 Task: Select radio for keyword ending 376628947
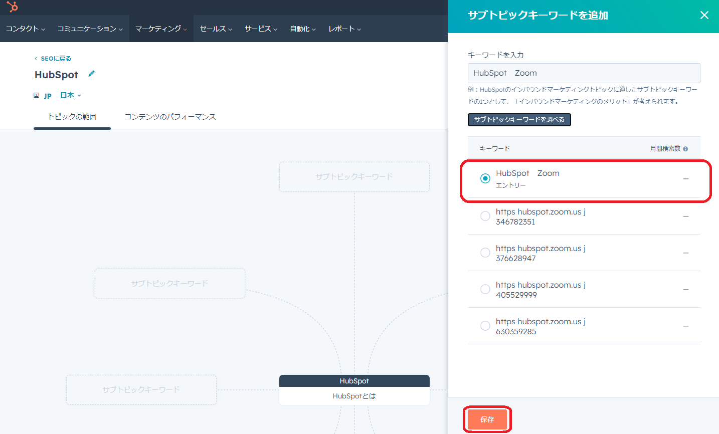(485, 253)
